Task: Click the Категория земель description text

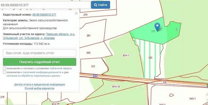Action: 35,24
